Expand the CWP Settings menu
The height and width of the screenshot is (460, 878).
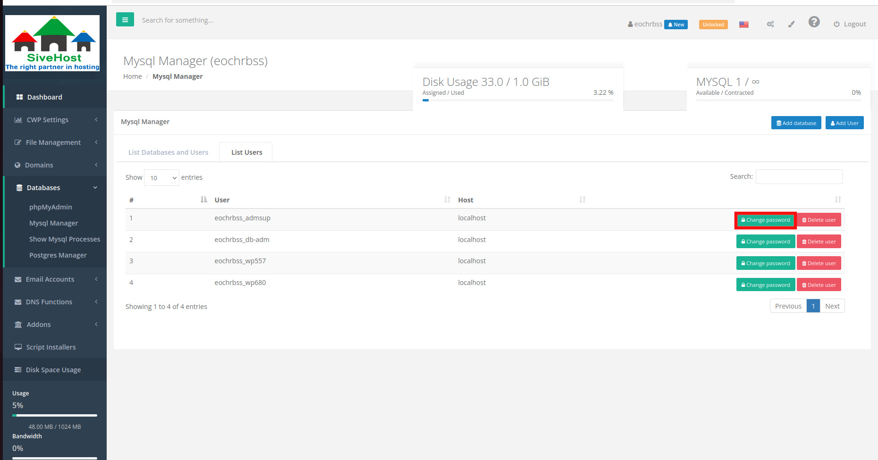(x=55, y=119)
